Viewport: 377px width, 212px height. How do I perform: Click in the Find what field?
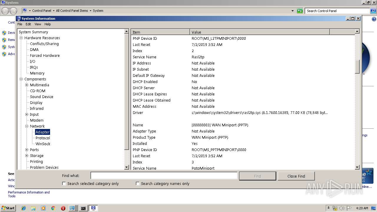[x=164, y=176]
